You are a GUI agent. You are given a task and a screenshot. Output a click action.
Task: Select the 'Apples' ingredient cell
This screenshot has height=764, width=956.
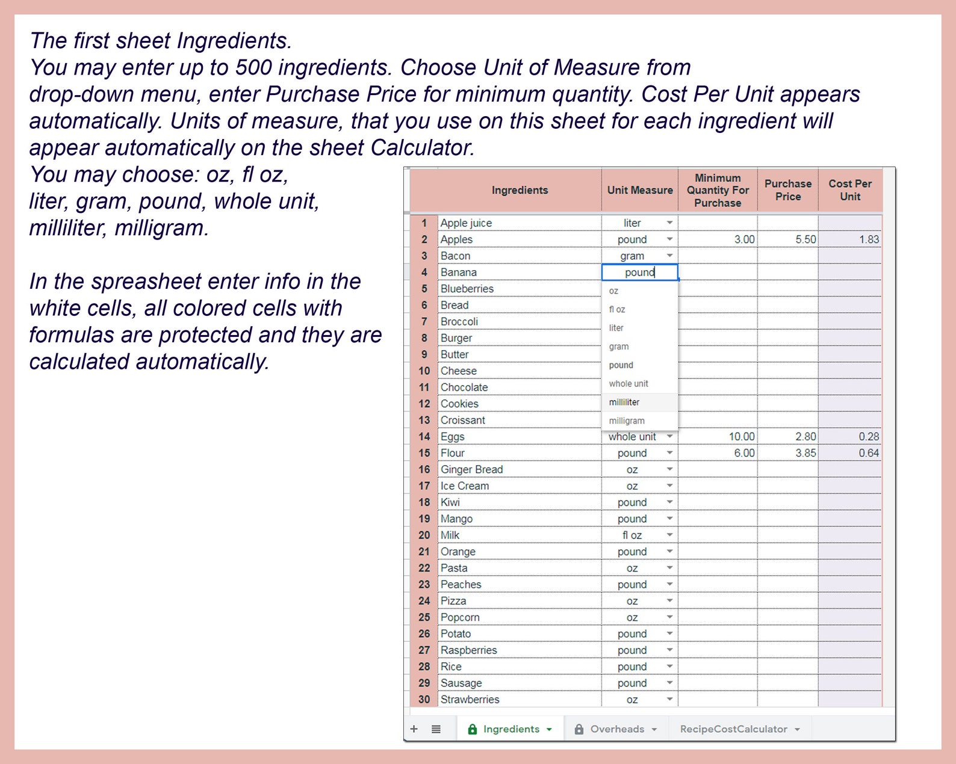[x=520, y=239]
